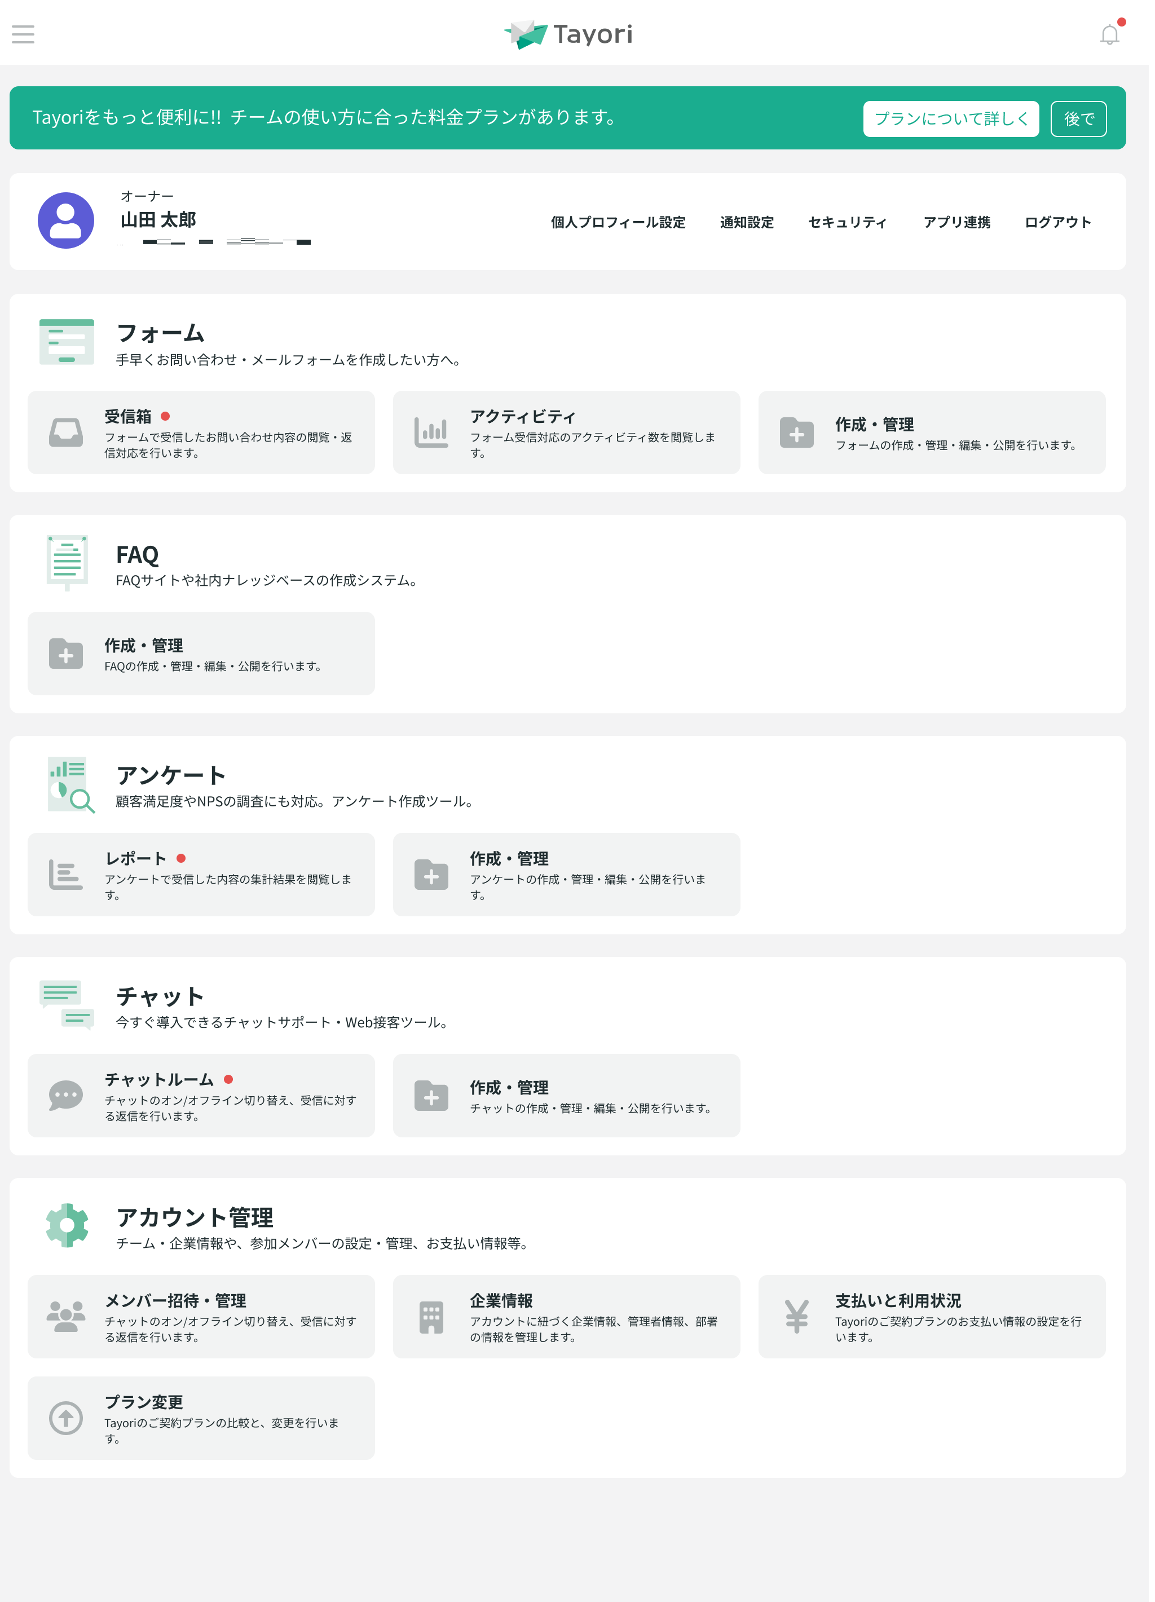
Task: Open 個人プロフィール設定 menu item
Action: (x=621, y=223)
